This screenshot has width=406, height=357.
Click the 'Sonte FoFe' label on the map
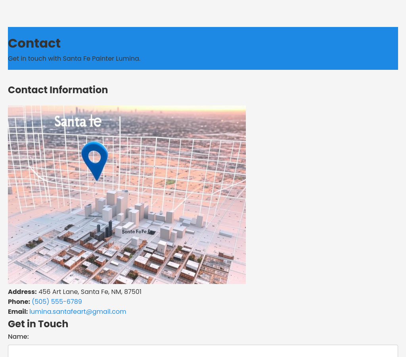point(134,232)
